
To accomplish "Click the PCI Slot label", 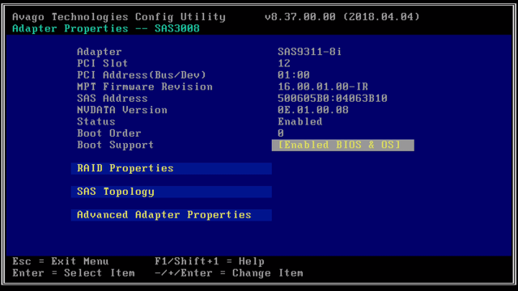I will tap(103, 63).
